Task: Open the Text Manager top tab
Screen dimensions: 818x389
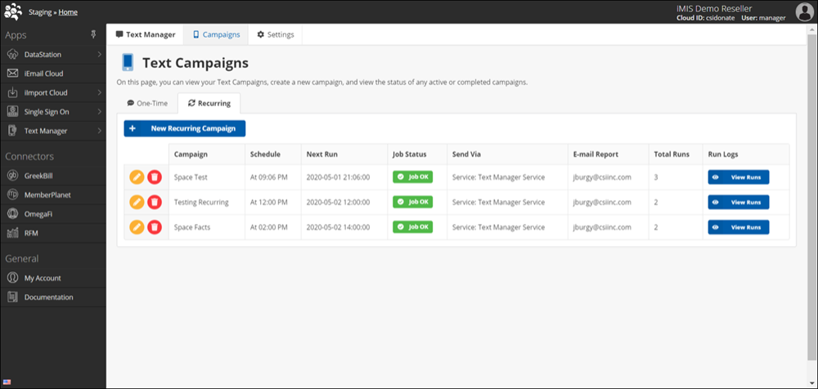Action: [x=146, y=35]
